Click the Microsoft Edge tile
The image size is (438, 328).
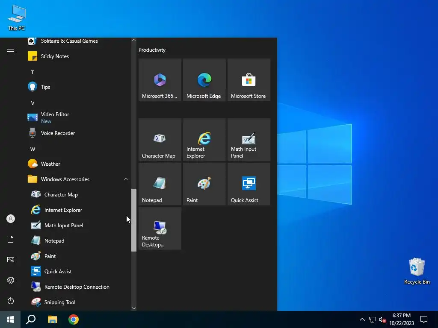204,80
